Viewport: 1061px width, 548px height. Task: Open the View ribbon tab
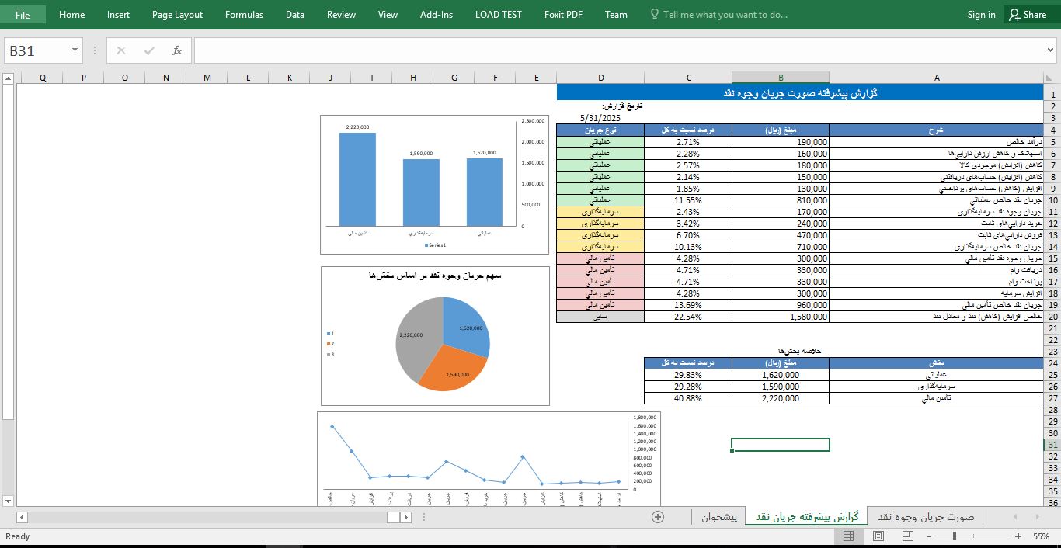[x=388, y=14]
